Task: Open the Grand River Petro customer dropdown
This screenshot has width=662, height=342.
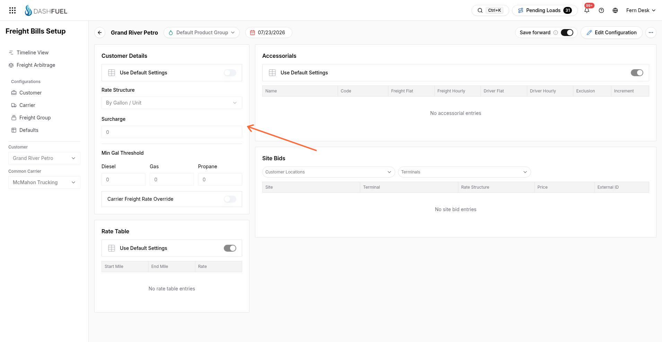Action: point(44,158)
